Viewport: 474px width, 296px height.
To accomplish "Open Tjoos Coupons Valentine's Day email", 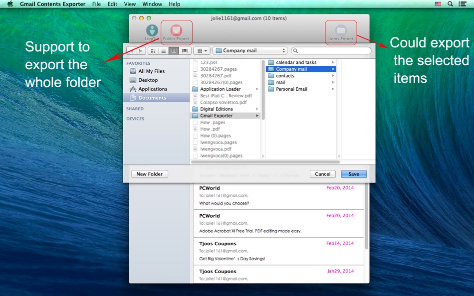I will [x=278, y=251].
